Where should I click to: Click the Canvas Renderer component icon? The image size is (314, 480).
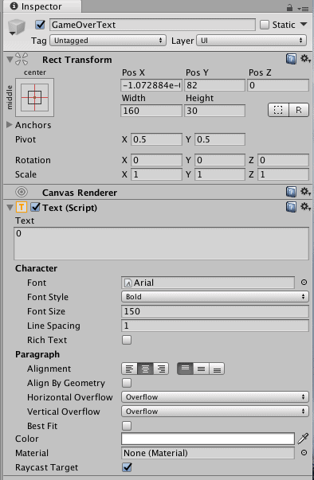pos(22,193)
